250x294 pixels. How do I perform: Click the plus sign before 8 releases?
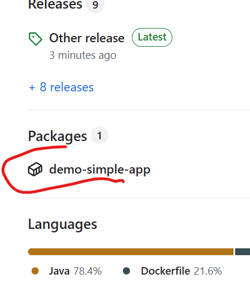32,88
